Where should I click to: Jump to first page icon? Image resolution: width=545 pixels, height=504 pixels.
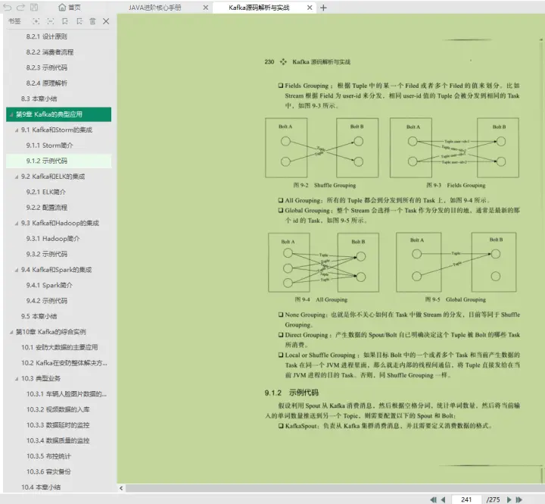[x=433, y=499]
